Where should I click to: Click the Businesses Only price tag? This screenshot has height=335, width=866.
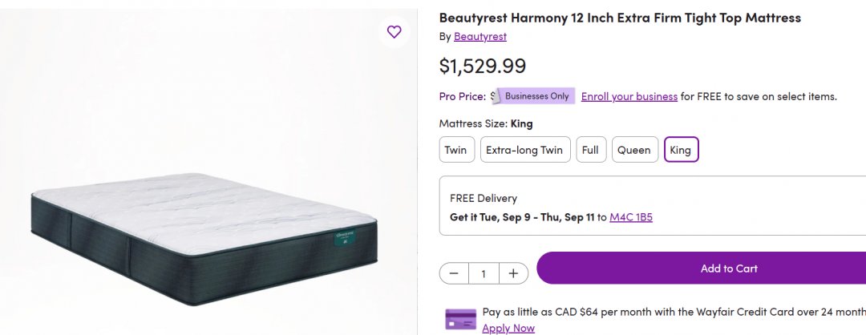tap(536, 96)
